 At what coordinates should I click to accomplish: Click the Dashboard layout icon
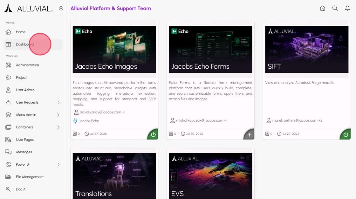coord(8,45)
